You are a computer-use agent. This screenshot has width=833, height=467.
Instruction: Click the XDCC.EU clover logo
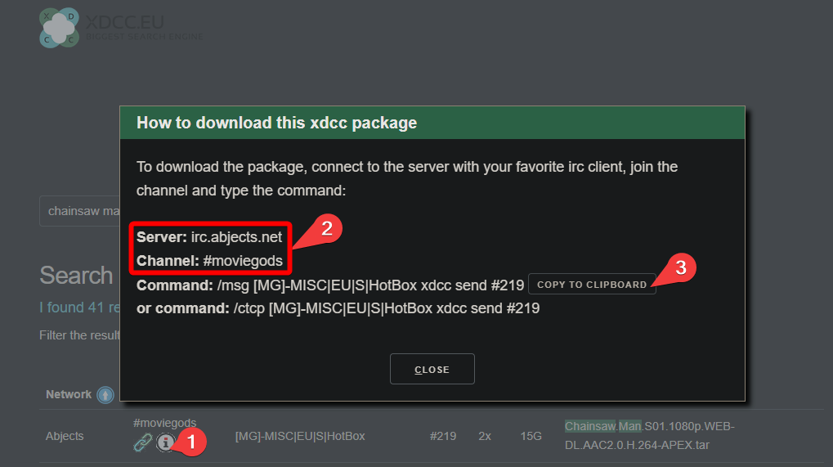(59, 27)
